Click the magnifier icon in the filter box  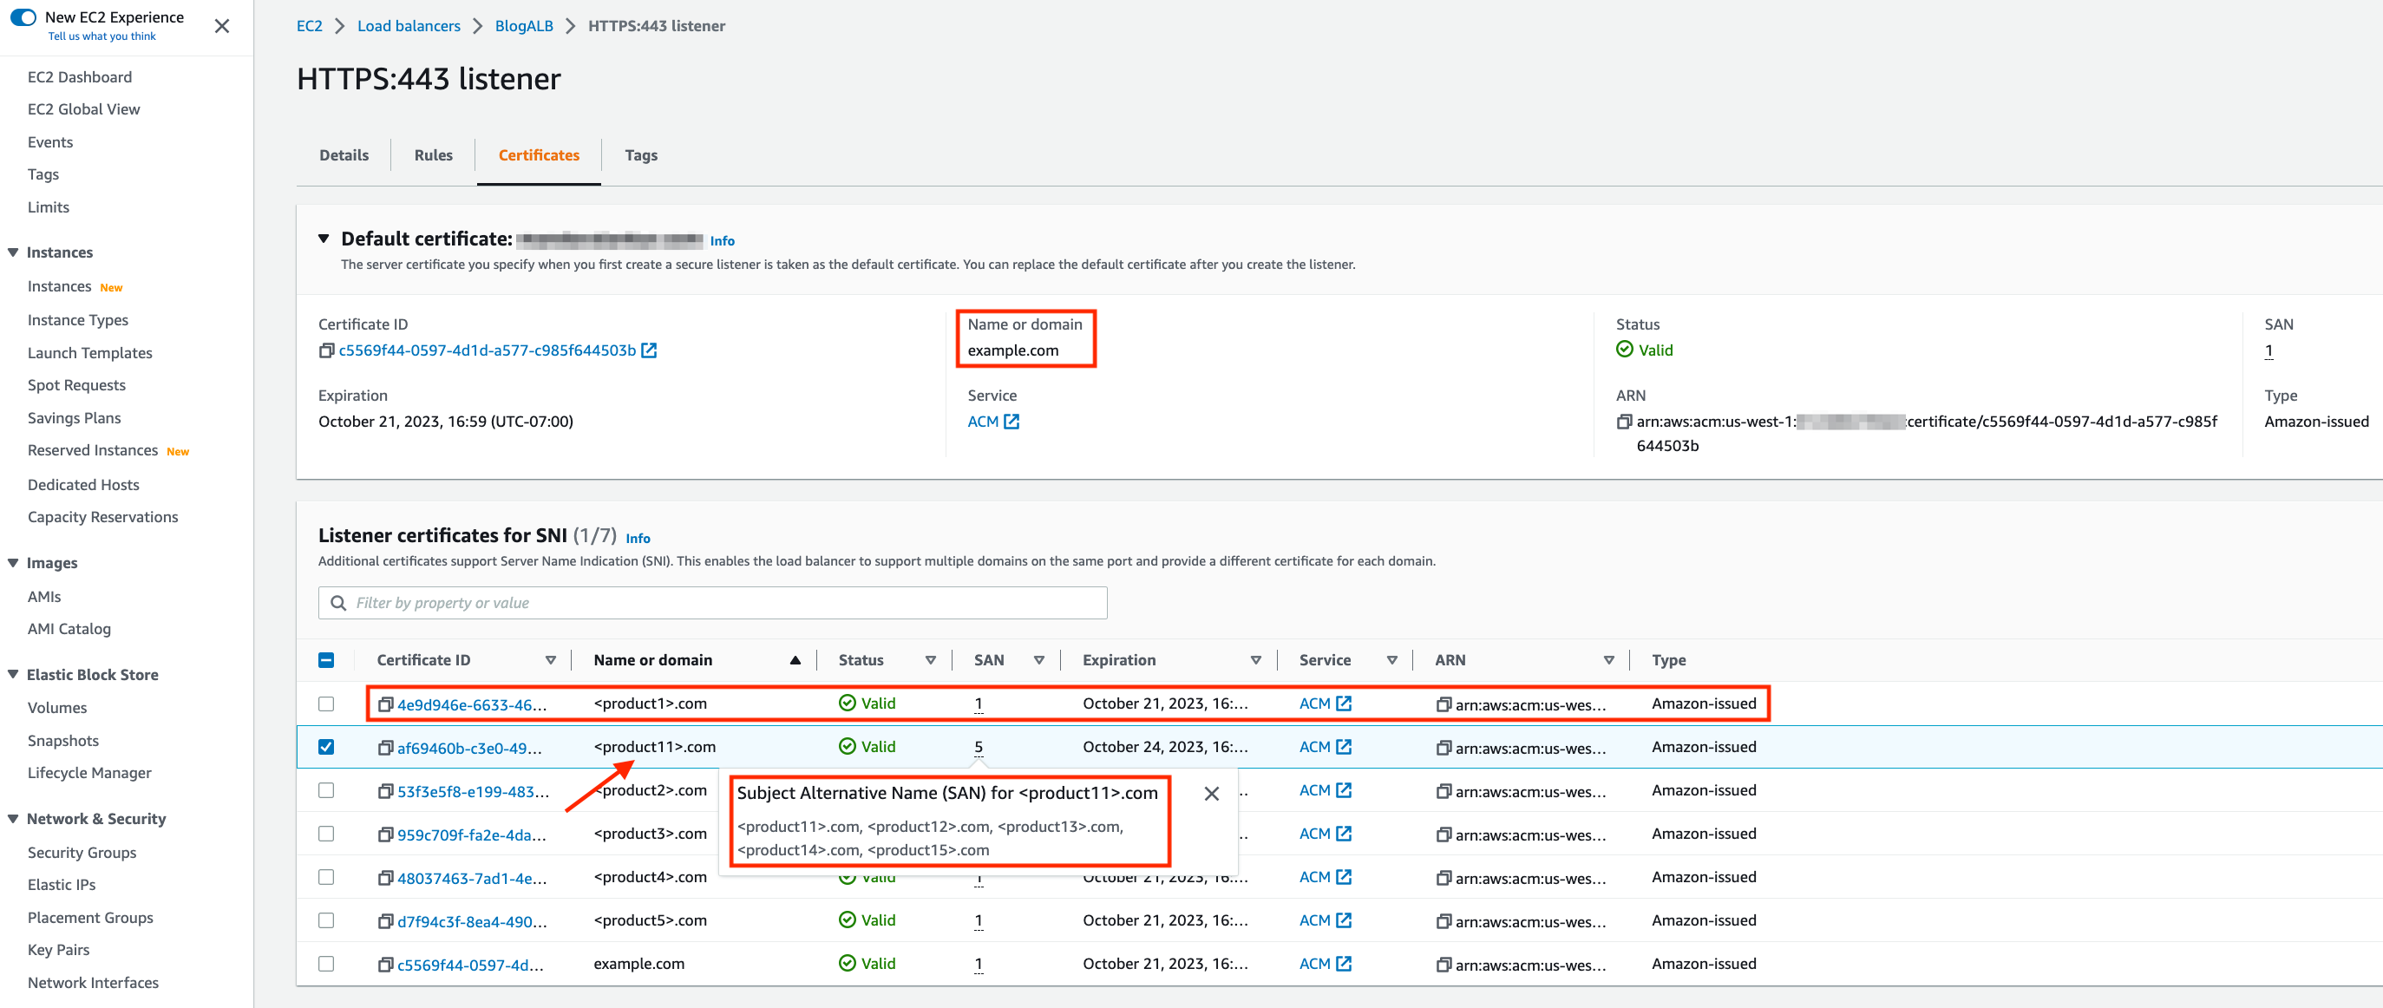(339, 602)
